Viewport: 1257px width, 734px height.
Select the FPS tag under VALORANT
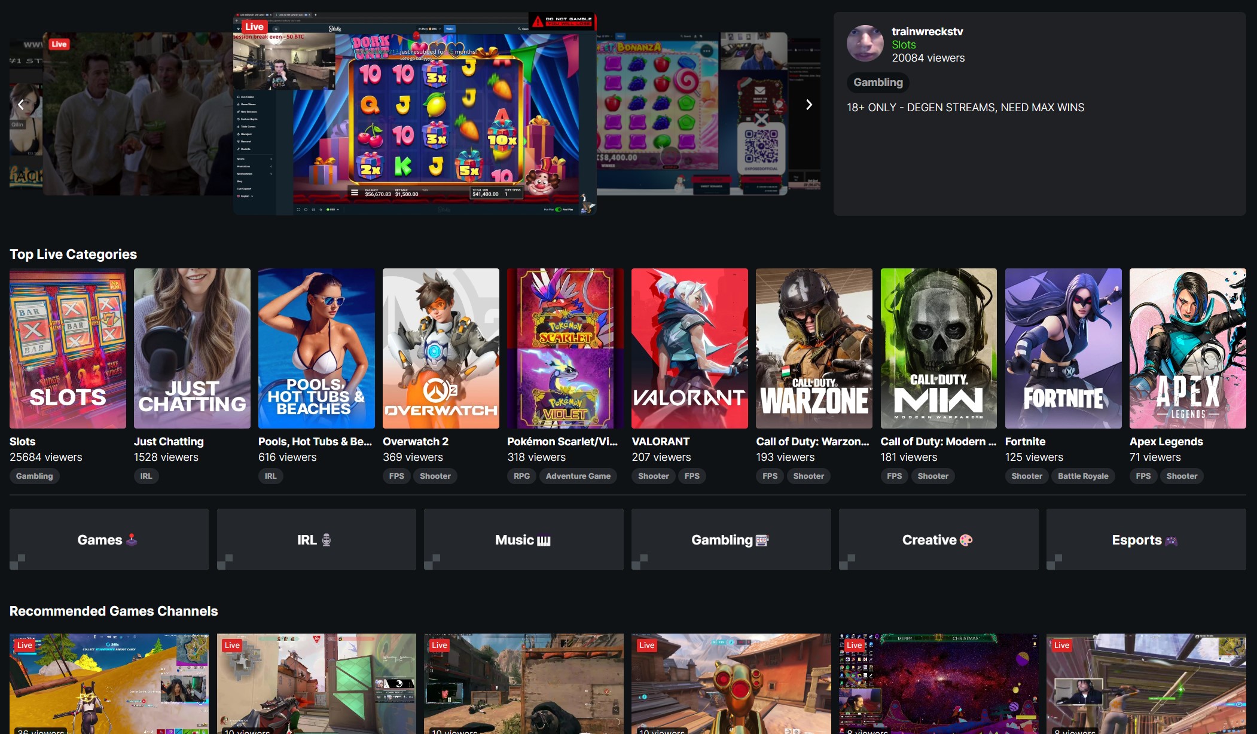[692, 476]
